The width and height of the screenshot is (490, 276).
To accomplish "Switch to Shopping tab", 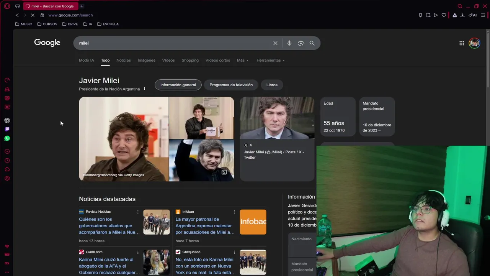I will [x=190, y=60].
